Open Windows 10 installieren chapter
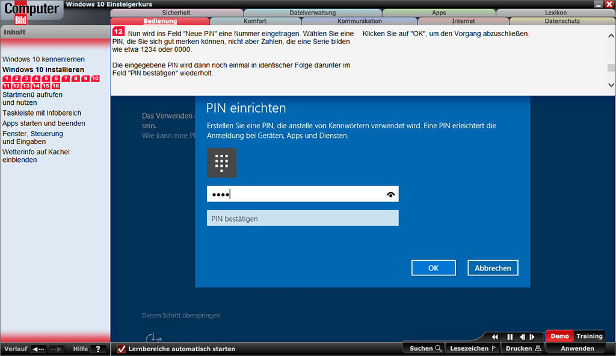This screenshot has width=616, height=356. click(43, 70)
